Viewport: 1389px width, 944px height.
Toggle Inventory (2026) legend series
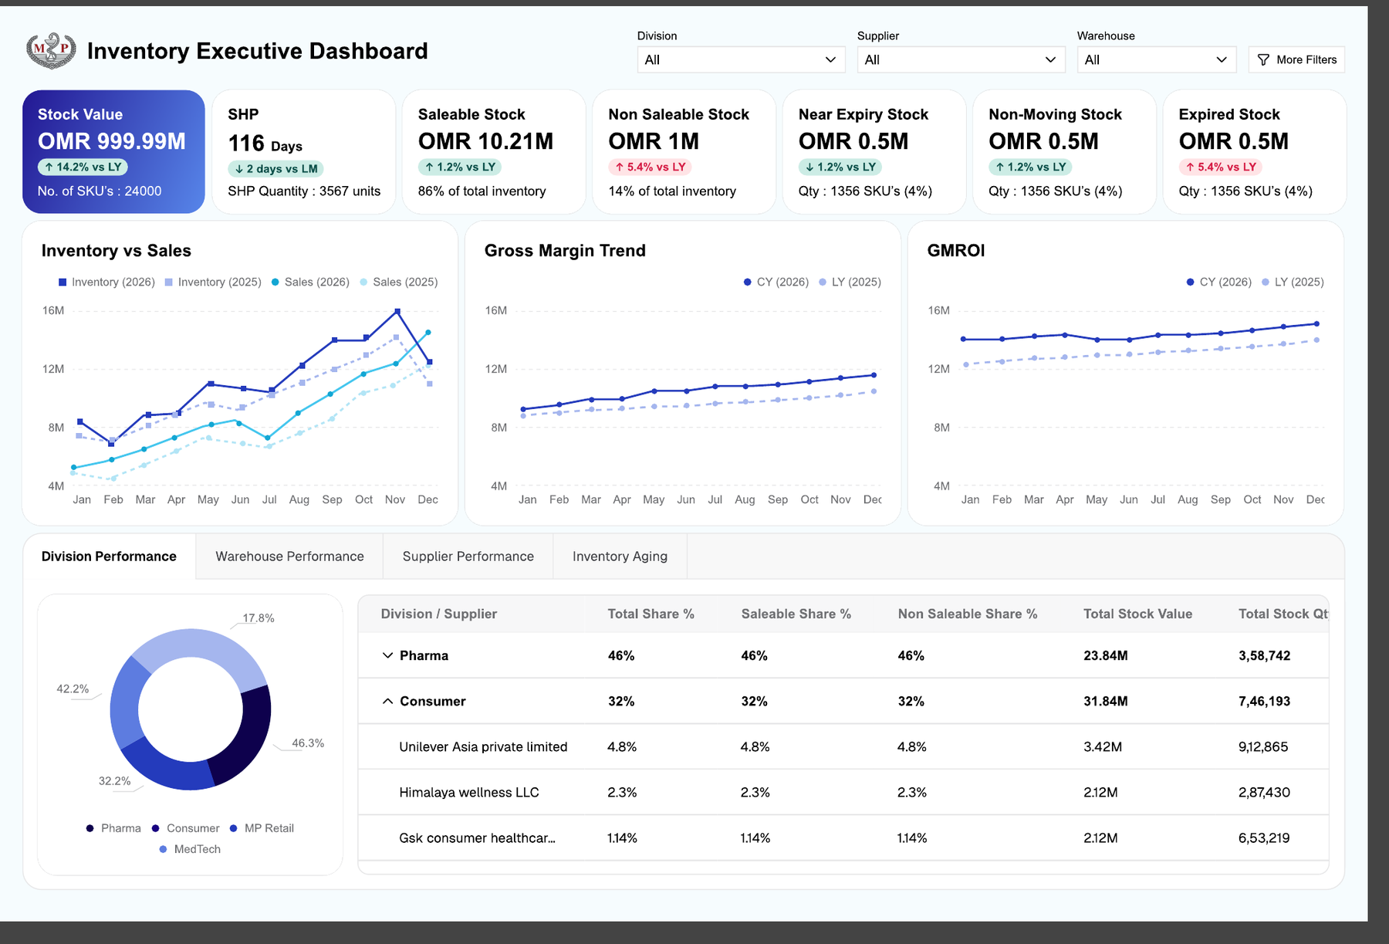pyautogui.click(x=107, y=283)
